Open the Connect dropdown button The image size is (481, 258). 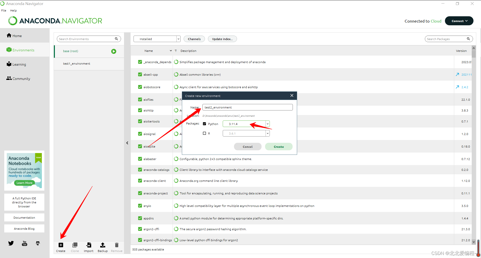(459, 21)
